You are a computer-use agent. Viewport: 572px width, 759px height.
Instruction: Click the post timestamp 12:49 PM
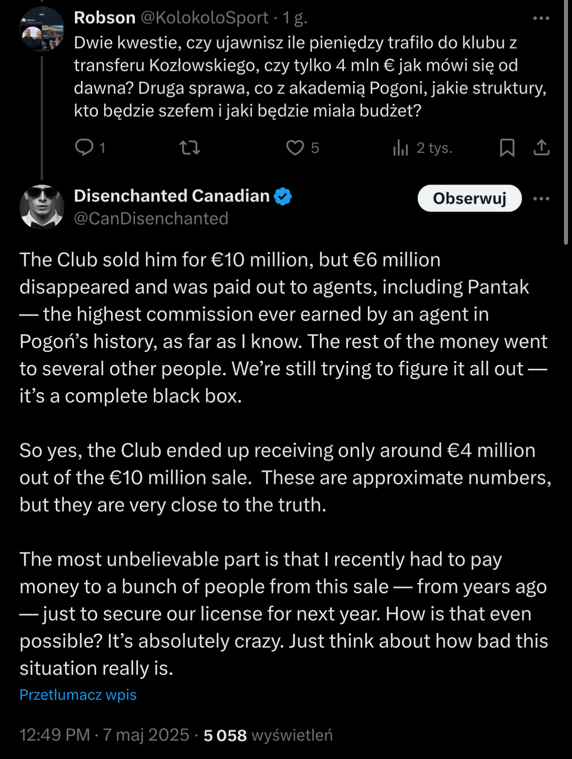click(x=54, y=735)
